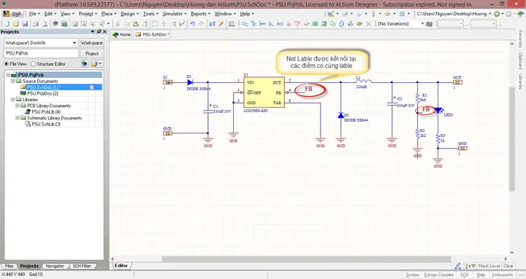Image resolution: width=526 pixels, height=279 pixels.
Task: Select the Place Bus tool
Action: 254,24
